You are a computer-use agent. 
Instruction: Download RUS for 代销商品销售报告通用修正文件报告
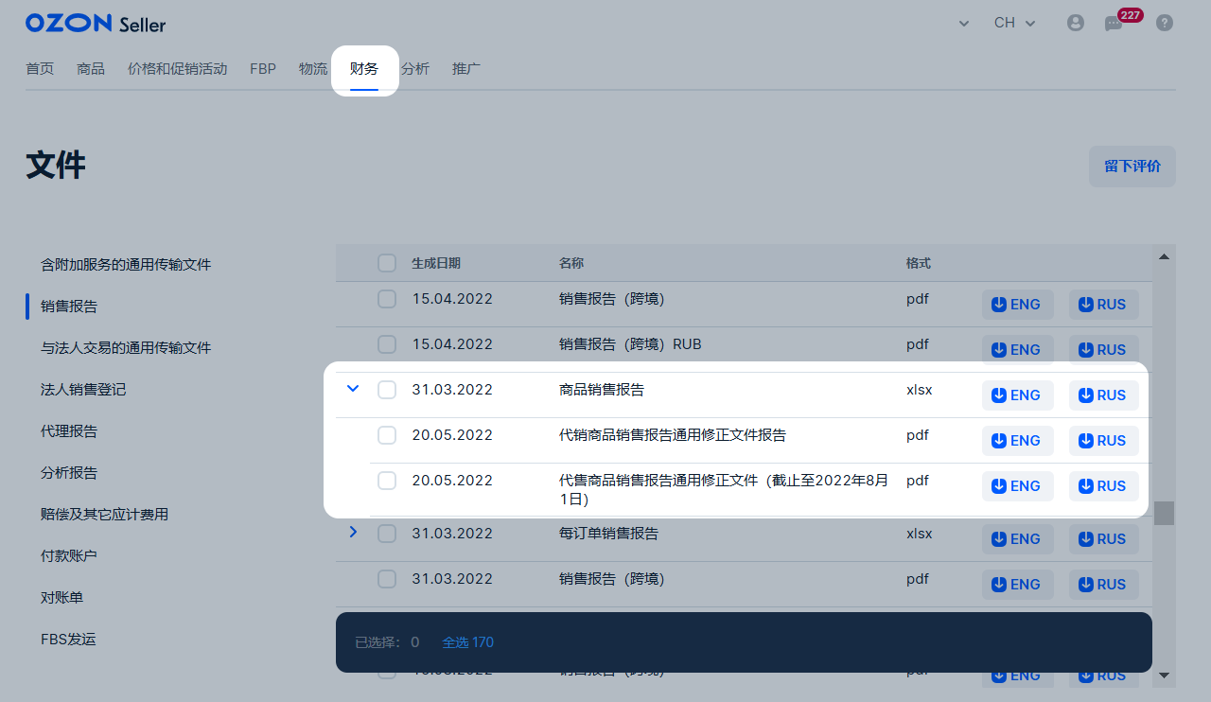(1104, 441)
